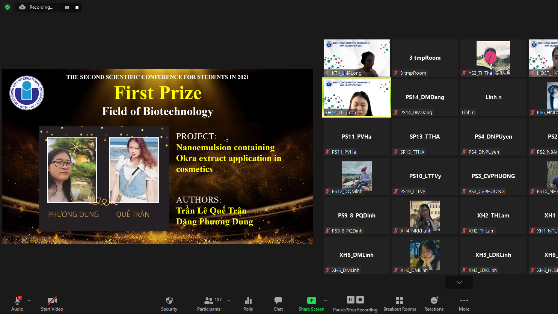The height and width of the screenshot is (314, 558).
Task: Open the Reactions menu
Action: coord(434,303)
